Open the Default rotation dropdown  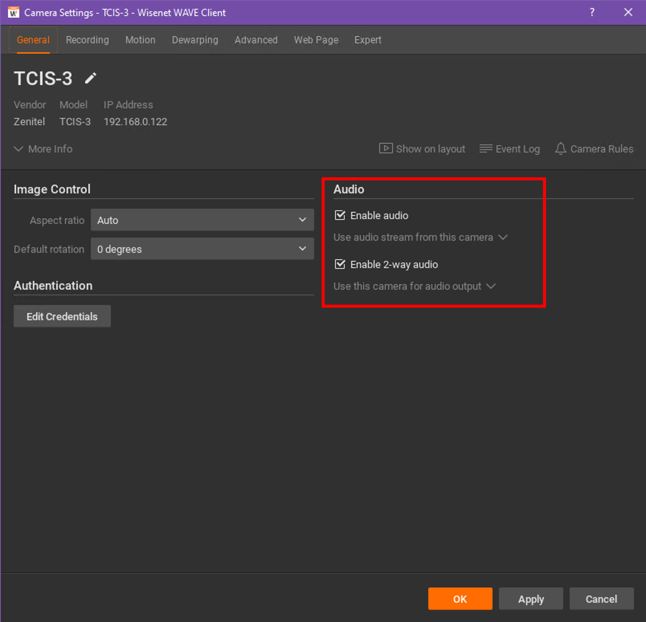[202, 249]
